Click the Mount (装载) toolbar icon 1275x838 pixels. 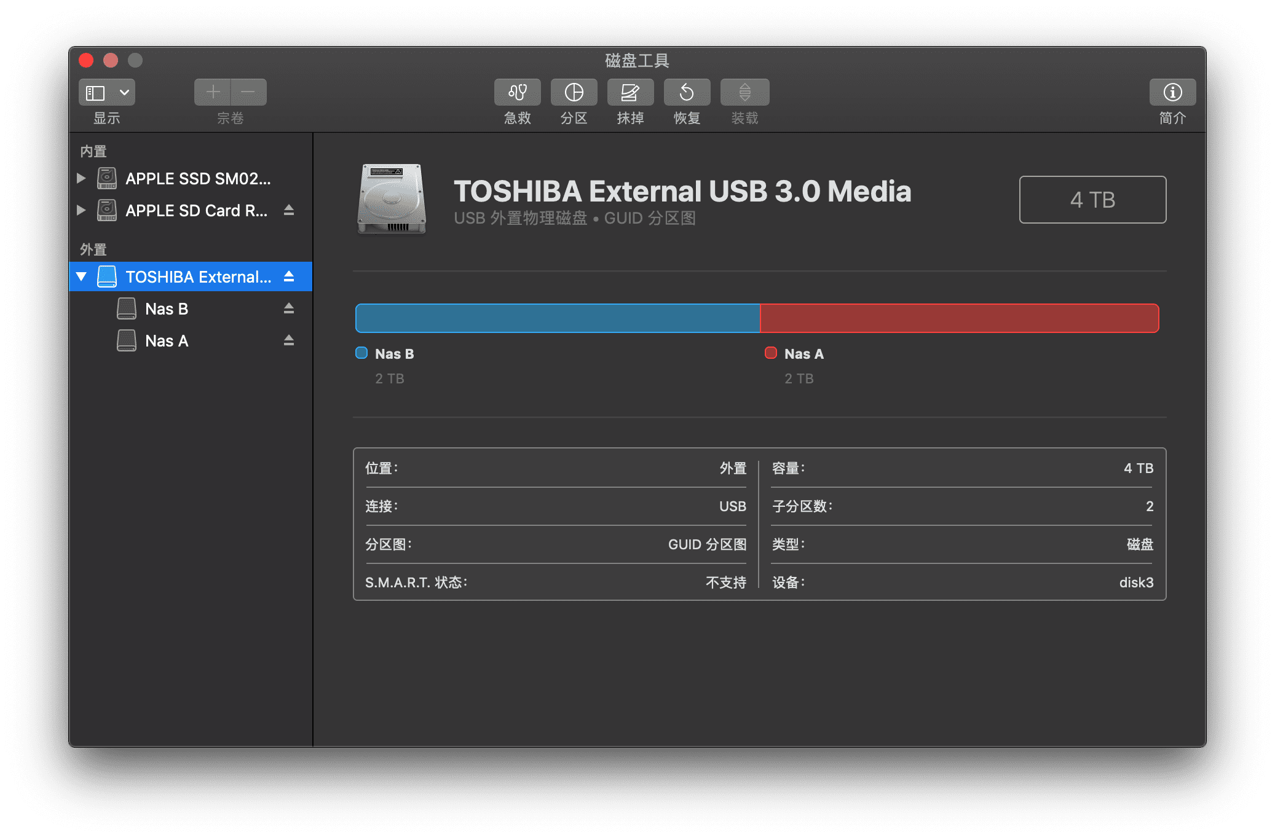[x=744, y=92]
